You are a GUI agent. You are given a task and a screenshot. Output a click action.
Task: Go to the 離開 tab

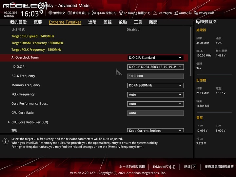(x=153, y=22)
